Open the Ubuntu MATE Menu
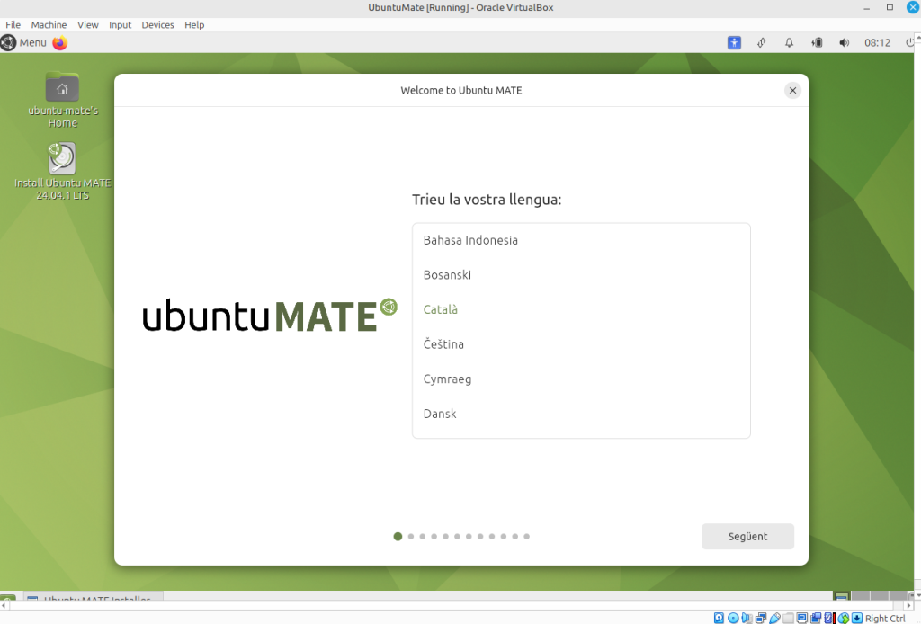Viewport: 921px width, 624px height. coord(23,42)
